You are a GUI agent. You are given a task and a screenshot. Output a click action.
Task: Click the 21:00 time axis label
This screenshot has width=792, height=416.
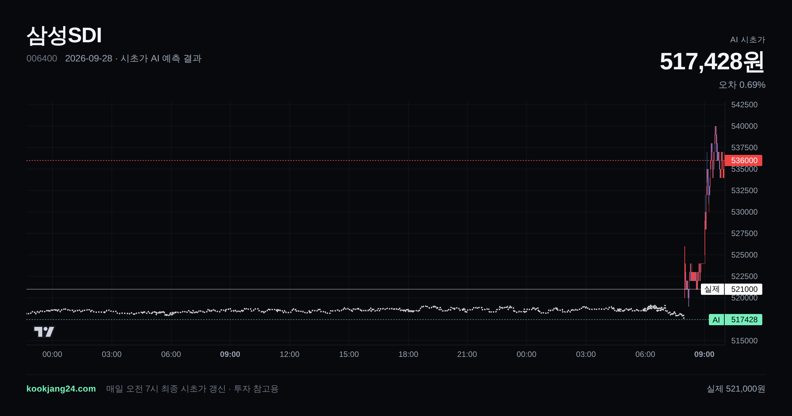[x=467, y=354]
